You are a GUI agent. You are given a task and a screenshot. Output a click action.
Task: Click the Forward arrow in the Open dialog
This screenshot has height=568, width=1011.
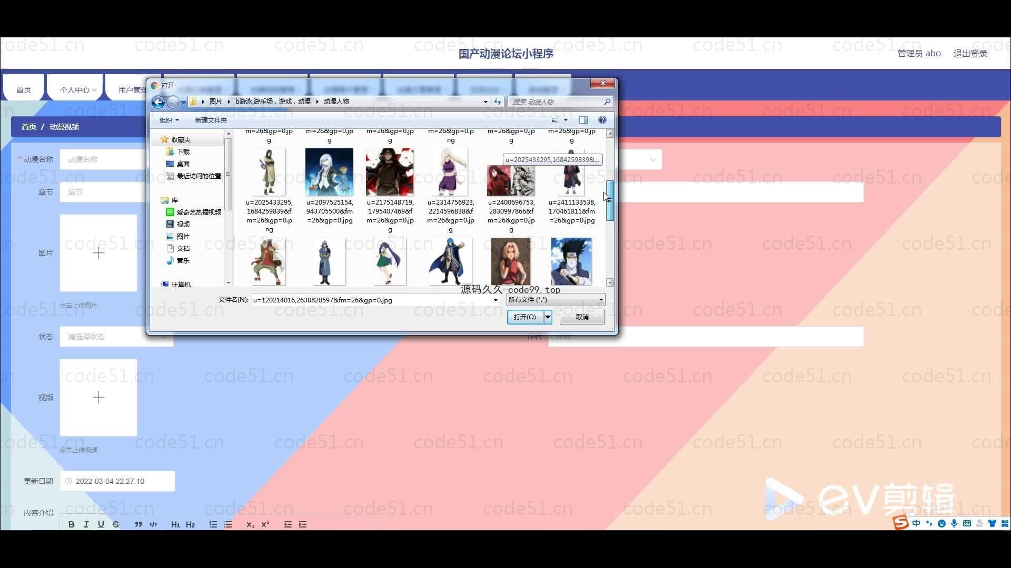tap(173, 102)
